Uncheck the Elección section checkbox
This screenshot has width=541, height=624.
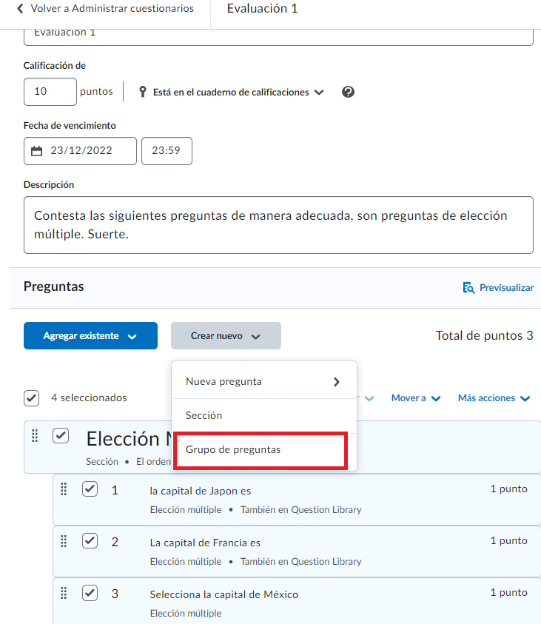(61, 436)
